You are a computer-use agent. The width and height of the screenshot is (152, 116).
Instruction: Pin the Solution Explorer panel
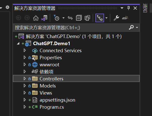[x=129, y=8]
